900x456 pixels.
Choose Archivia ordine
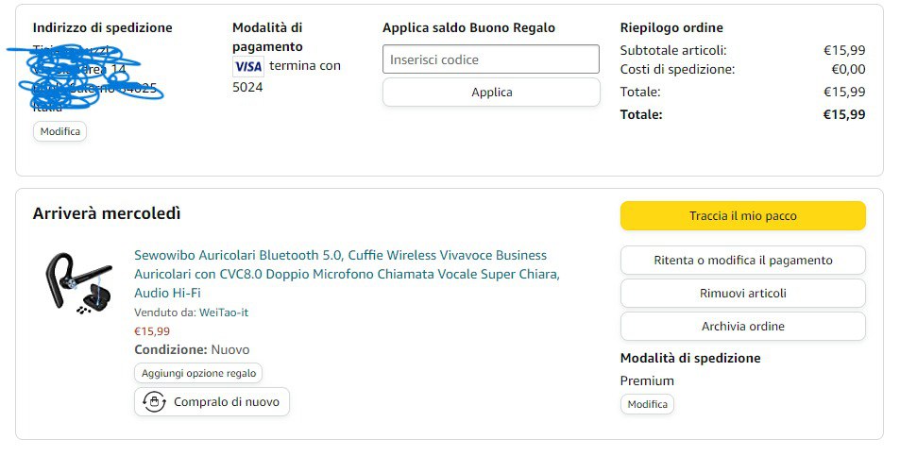tap(742, 326)
